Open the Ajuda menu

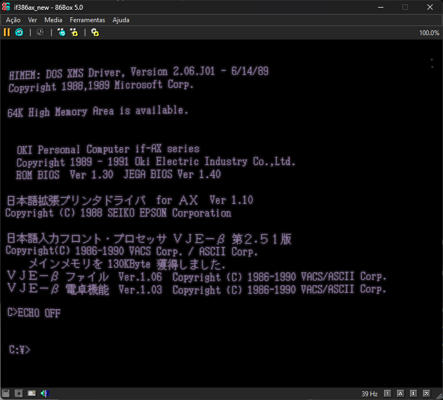tap(121, 20)
